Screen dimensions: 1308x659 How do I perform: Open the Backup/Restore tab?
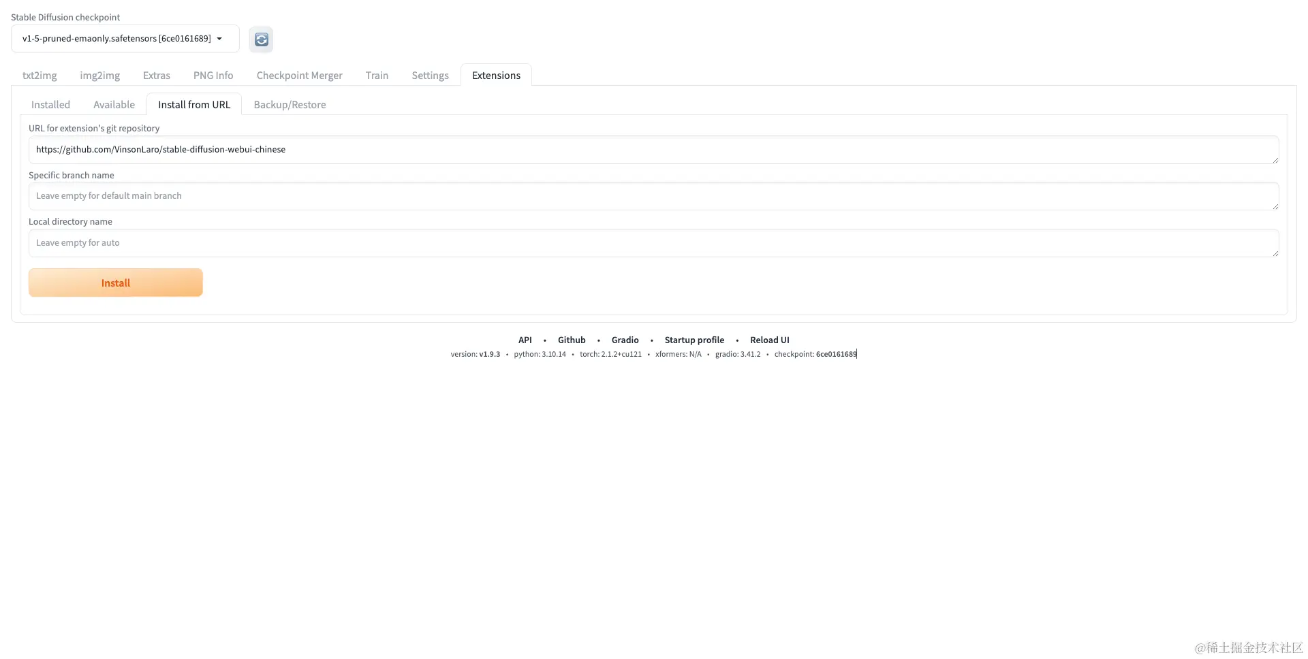point(290,104)
